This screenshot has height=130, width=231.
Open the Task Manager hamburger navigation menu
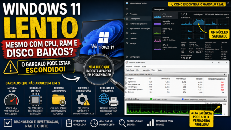[x=127, y=9]
